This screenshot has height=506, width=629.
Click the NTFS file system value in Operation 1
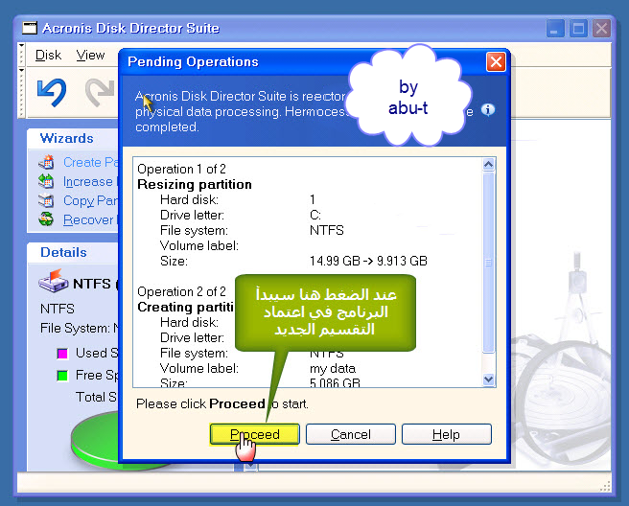[327, 231]
